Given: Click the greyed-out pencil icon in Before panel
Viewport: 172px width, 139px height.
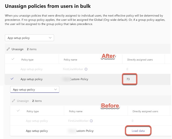Looking at the screenshot, I should click(13, 101).
